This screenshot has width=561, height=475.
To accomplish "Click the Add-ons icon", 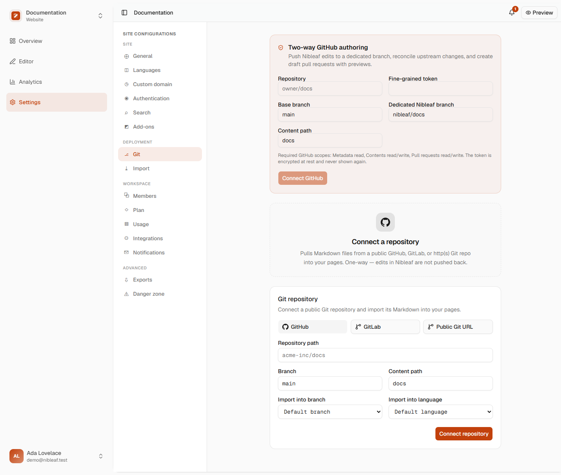I will coord(126,127).
